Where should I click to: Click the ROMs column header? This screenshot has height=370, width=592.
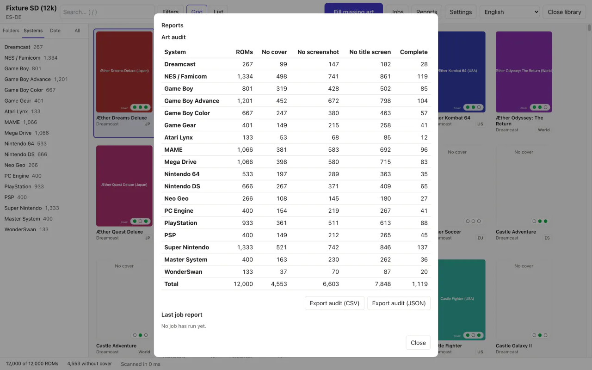pos(244,52)
